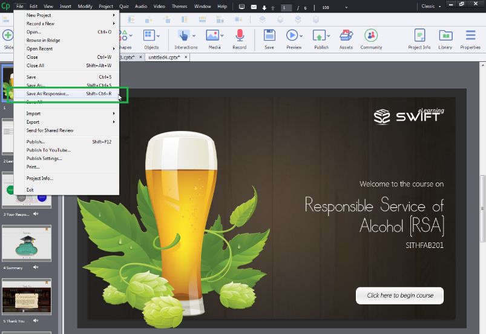The image size is (486, 334).
Task: Open the Classic workspace dropdown
Action: point(431,6)
